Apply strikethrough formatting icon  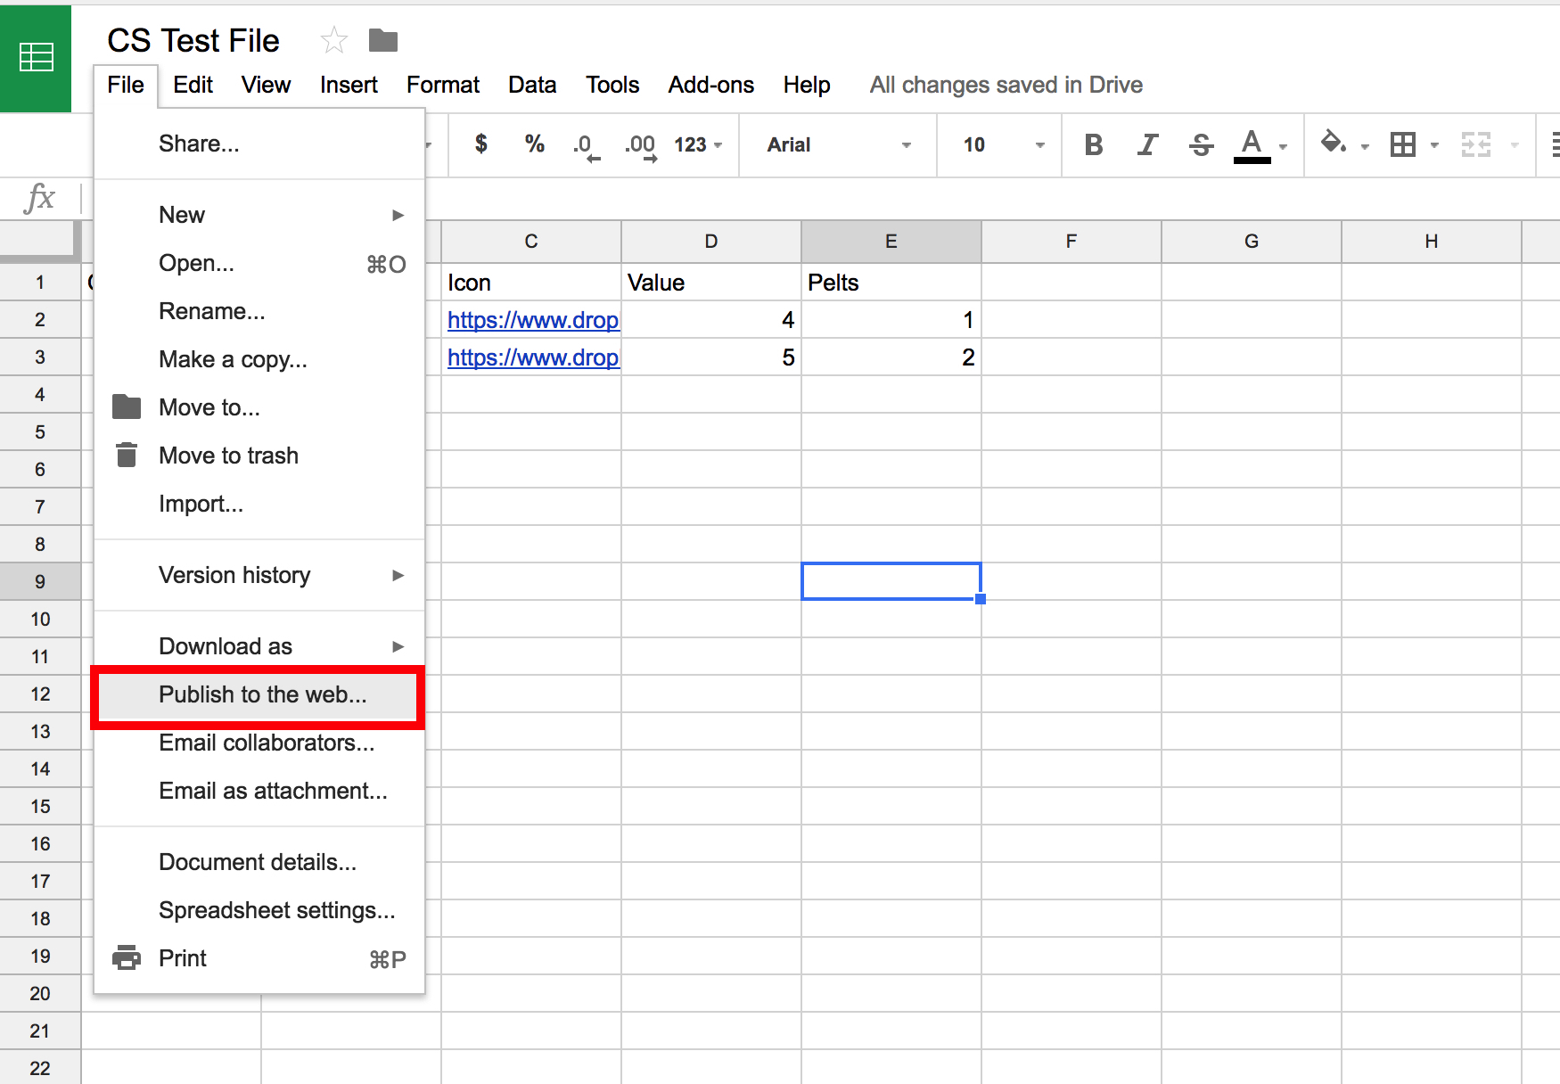[x=1201, y=144]
